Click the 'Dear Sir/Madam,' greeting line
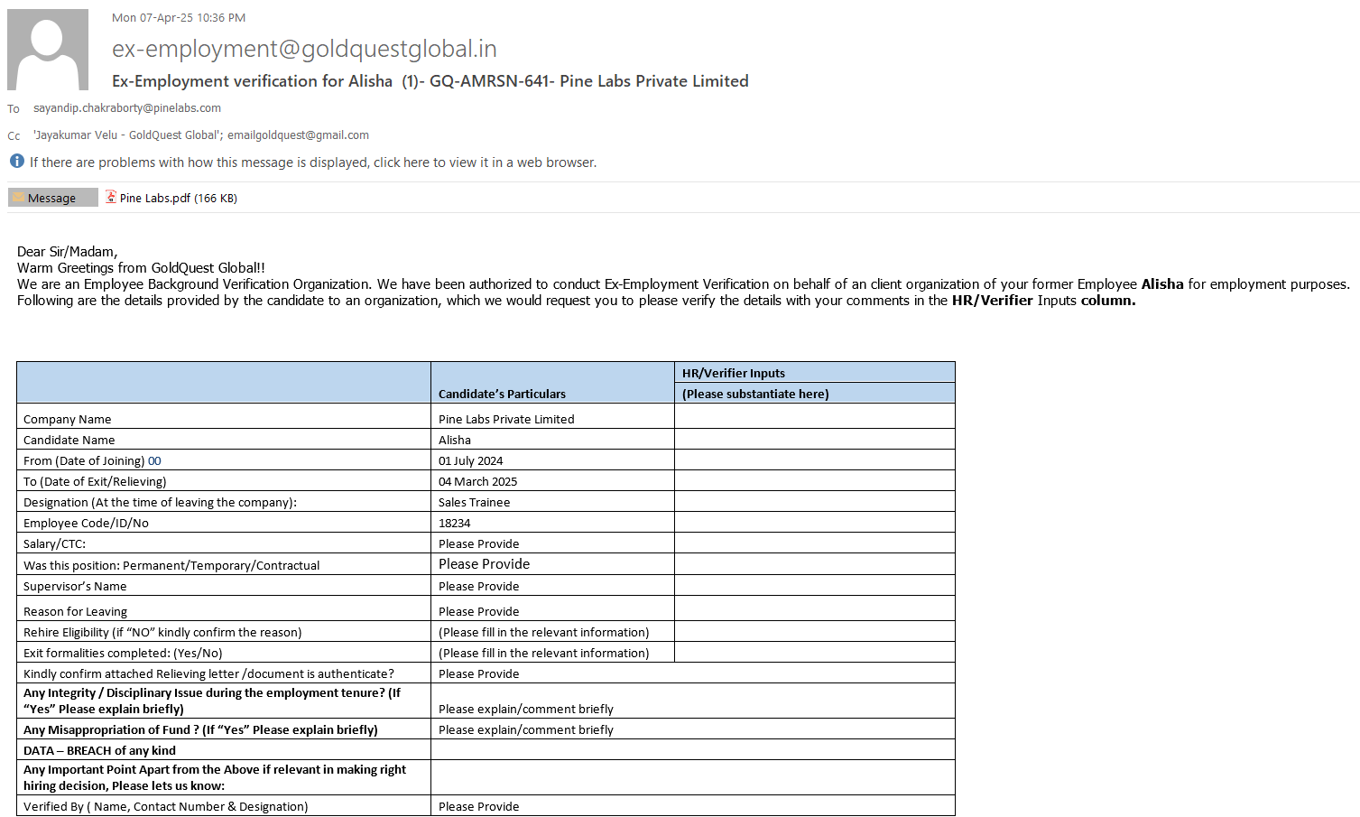The width and height of the screenshot is (1360, 817). point(68,252)
